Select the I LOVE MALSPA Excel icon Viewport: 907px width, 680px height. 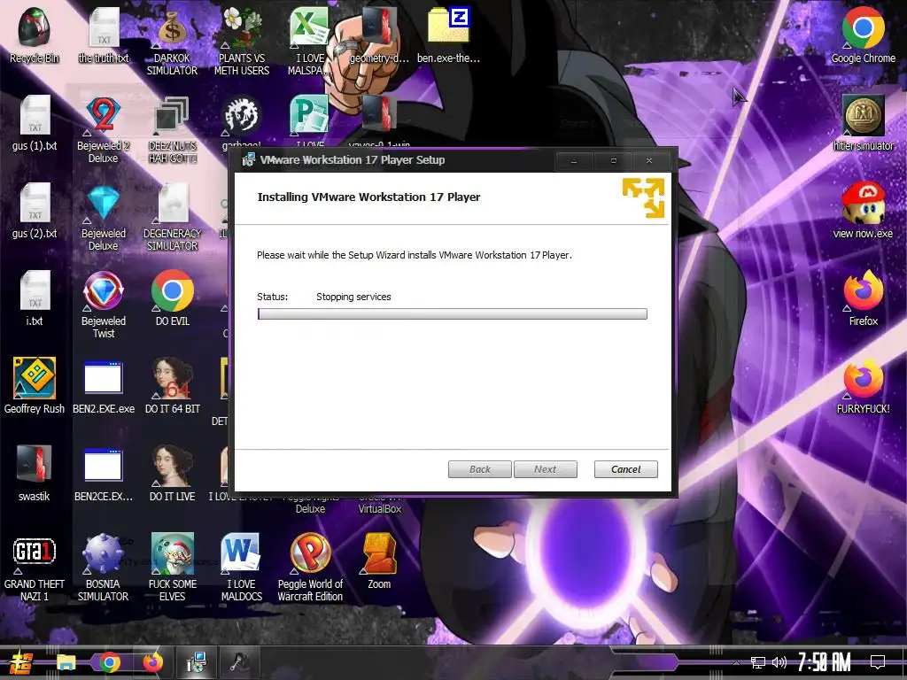309,42
